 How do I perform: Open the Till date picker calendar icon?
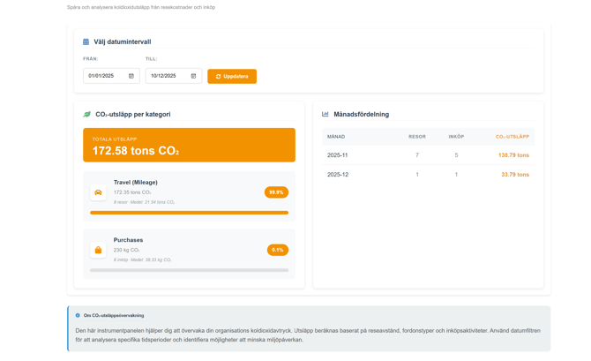coord(193,76)
